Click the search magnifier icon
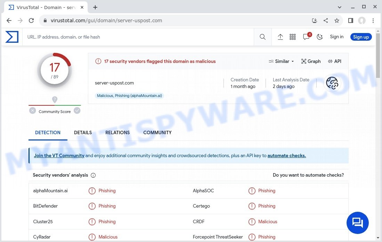This screenshot has height=242, width=382. [x=263, y=37]
